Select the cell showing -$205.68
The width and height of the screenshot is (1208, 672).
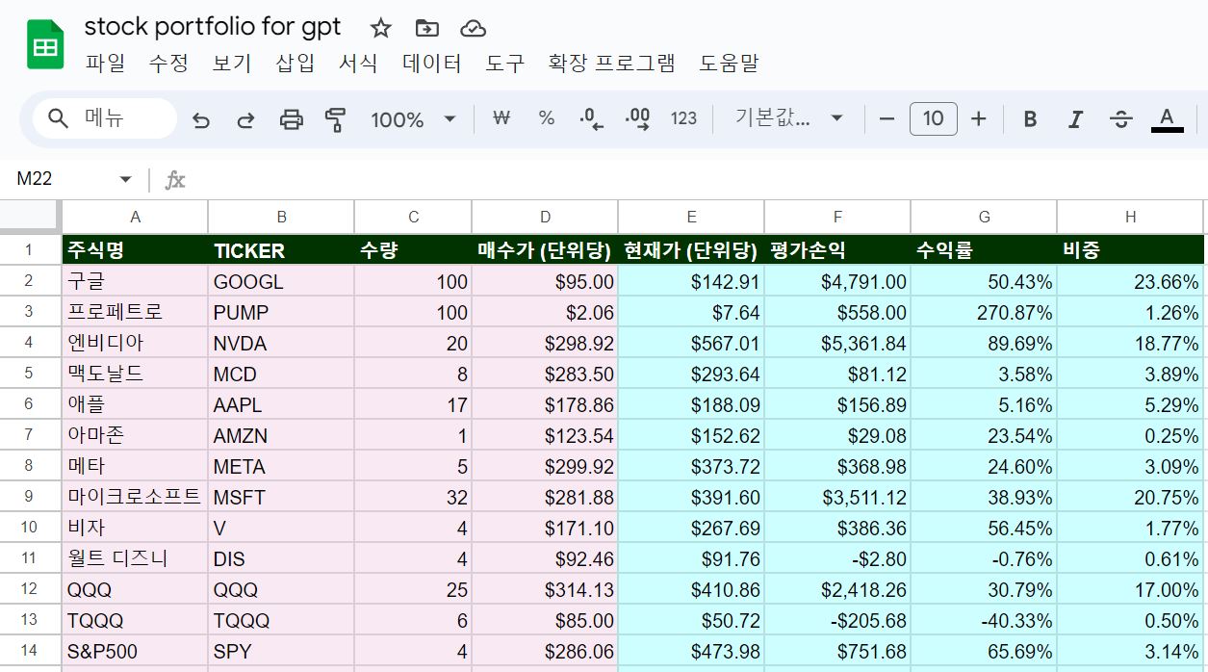click(x=837, y=620)
